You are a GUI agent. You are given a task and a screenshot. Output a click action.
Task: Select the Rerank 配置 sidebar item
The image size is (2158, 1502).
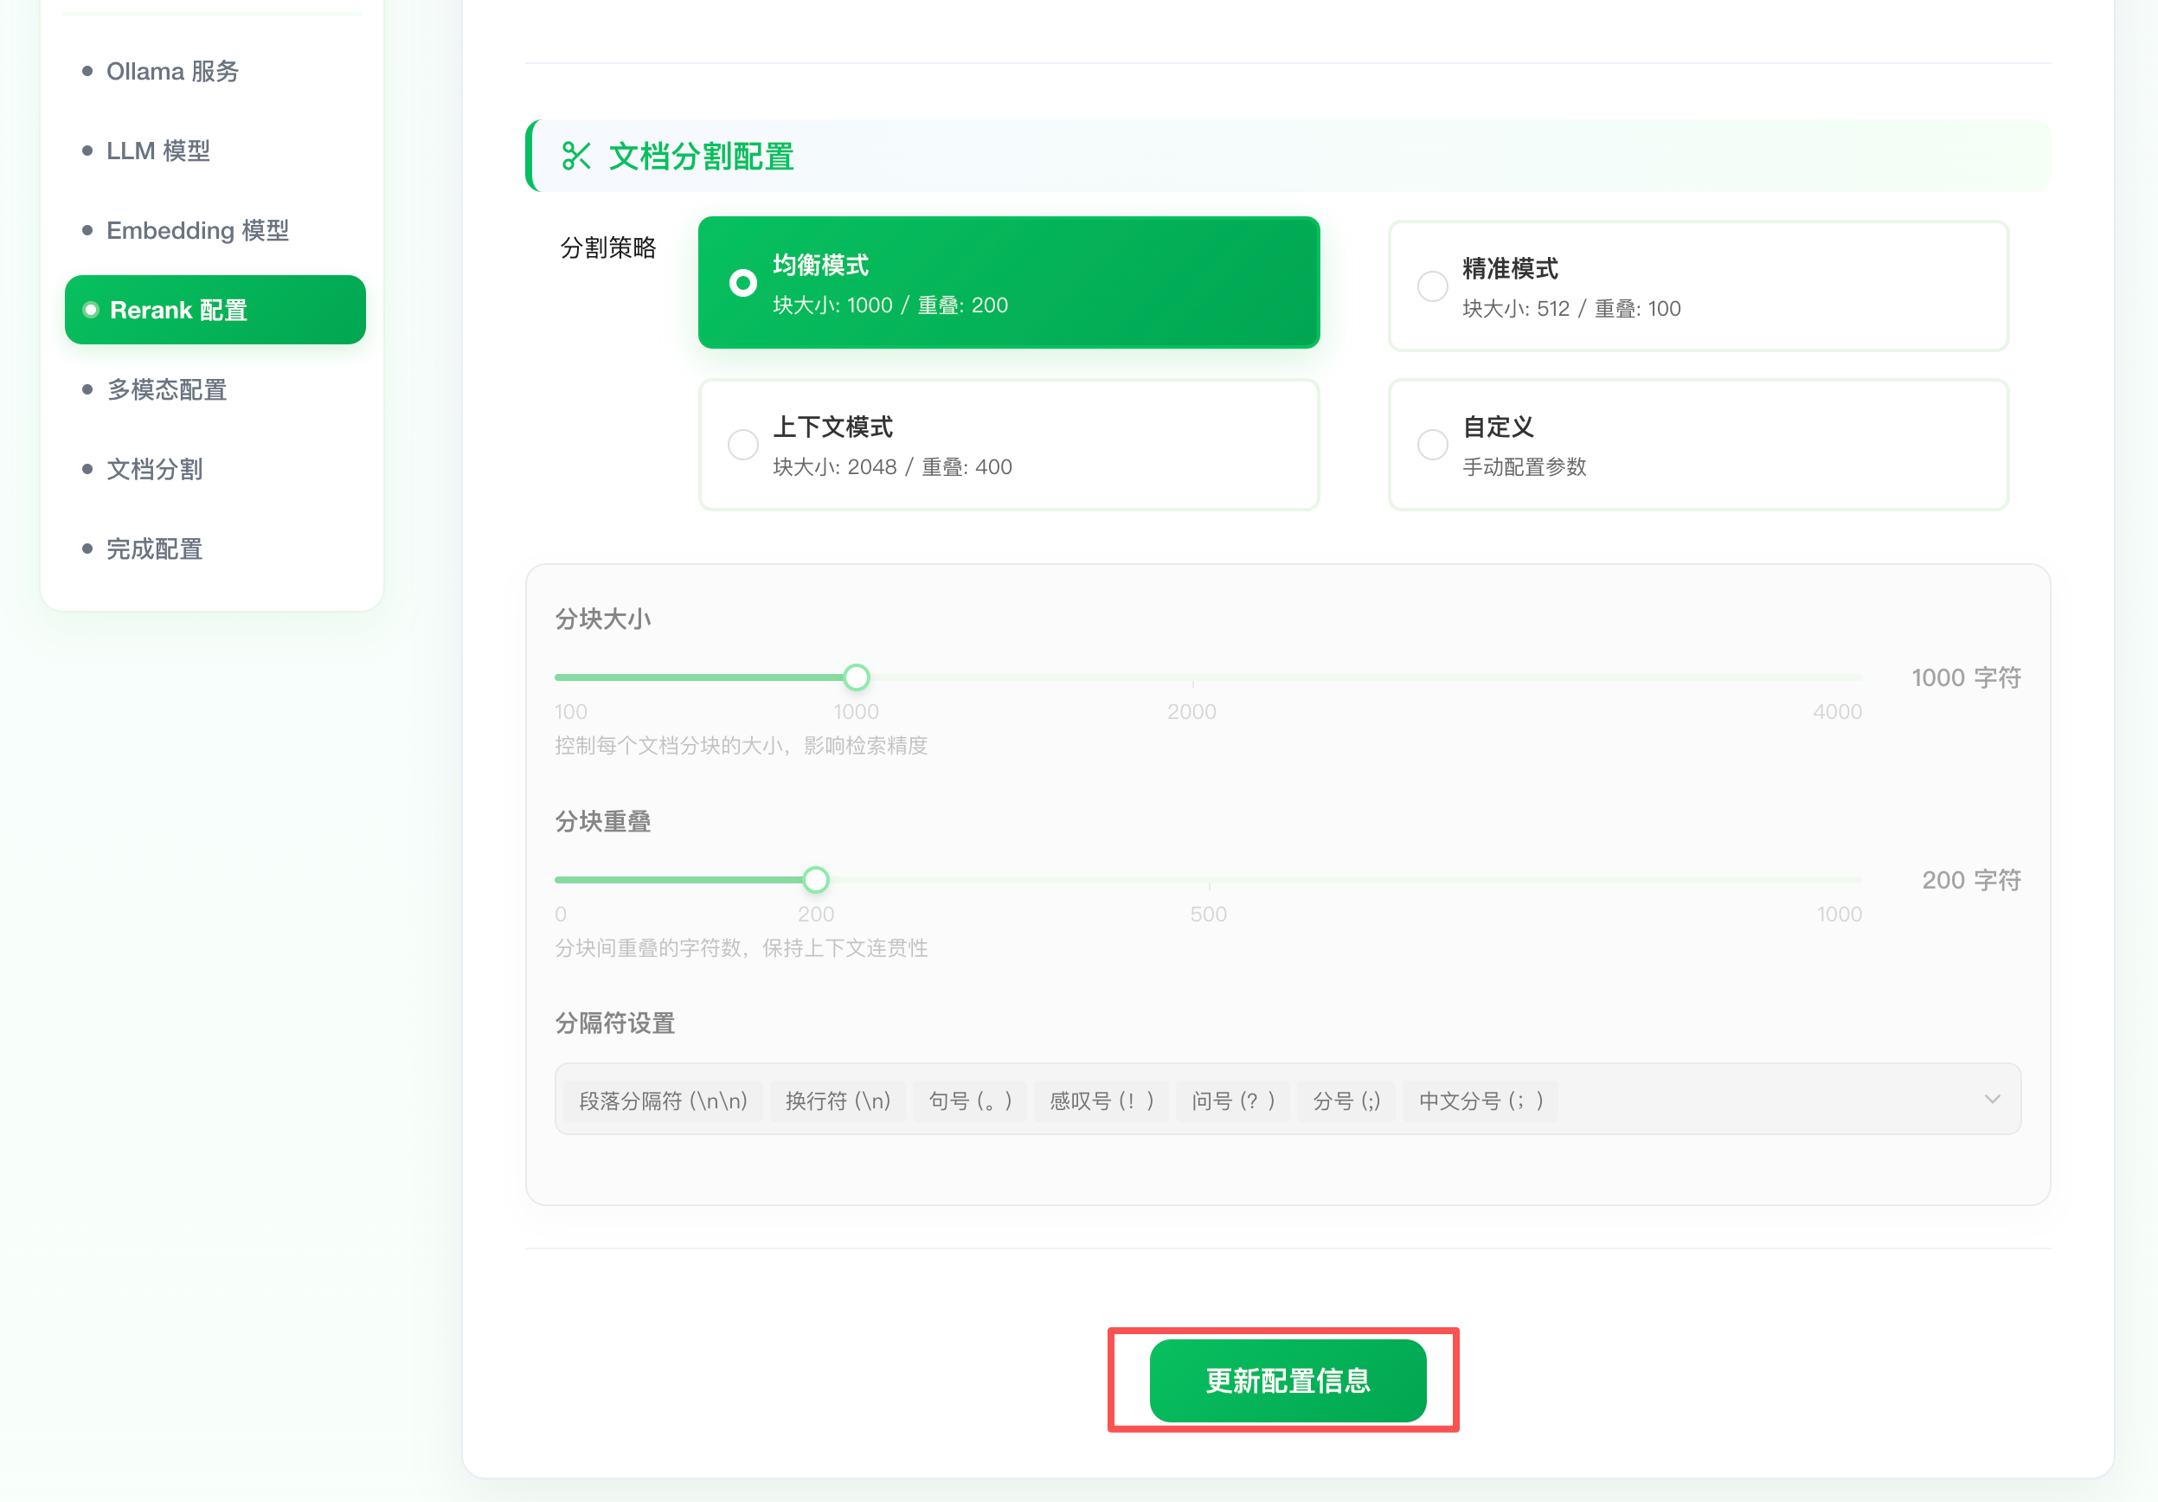point(215,309)
